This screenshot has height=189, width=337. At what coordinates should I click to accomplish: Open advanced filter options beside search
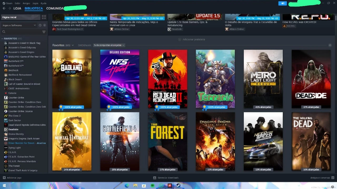pos(44,32)
